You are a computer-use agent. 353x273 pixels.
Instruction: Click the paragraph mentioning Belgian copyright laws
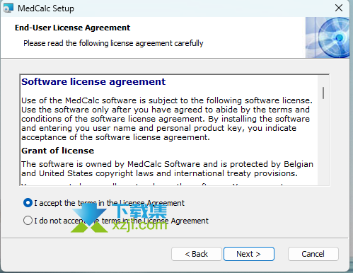167,168
